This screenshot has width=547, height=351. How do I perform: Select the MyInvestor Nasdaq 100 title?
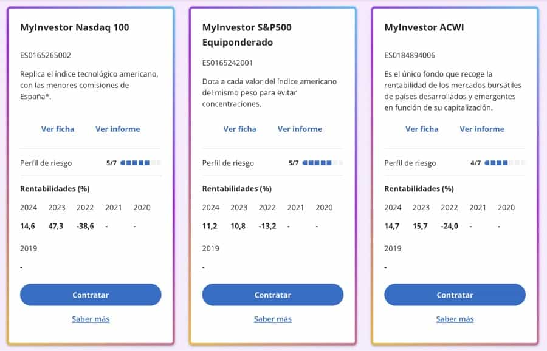[75, 27]
